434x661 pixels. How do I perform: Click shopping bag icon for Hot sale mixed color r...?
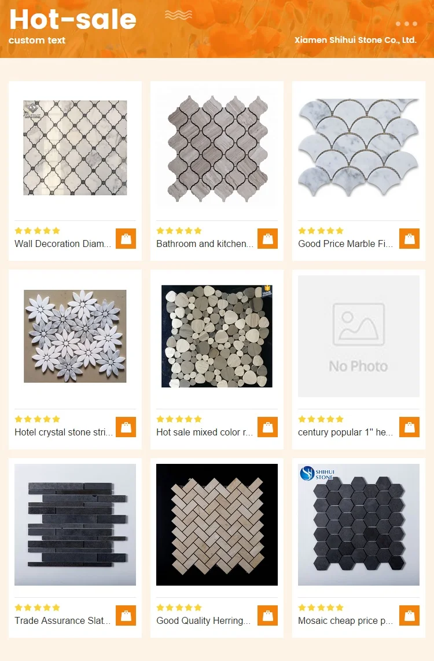[267, 427]
